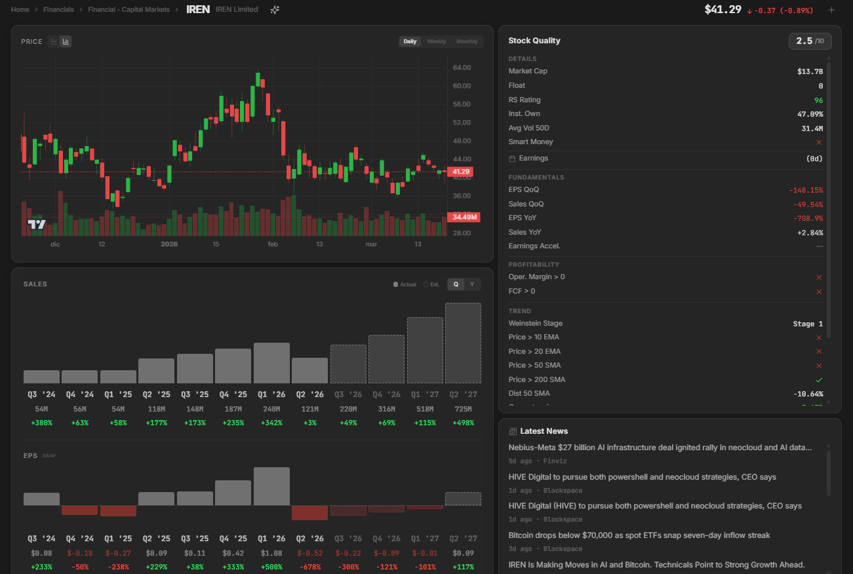
Task: Click the Float row value 0
Action: [x=821, y=86]
